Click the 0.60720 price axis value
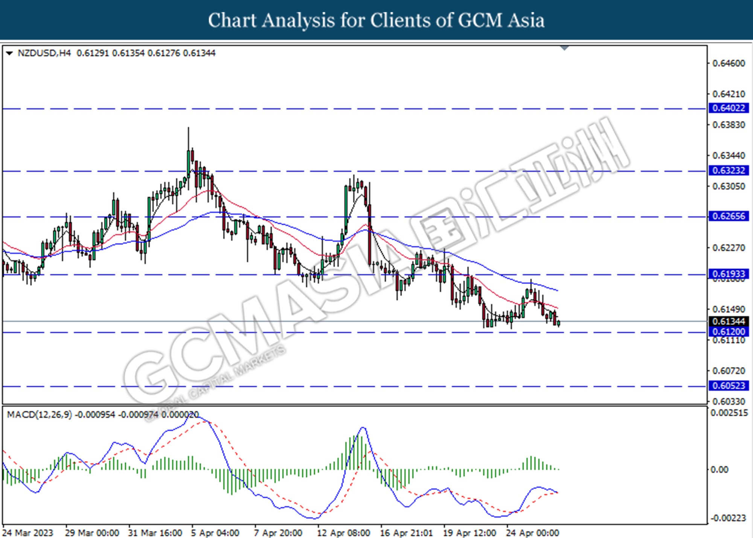This screenshot has height=538, width=753. point(729,371)
